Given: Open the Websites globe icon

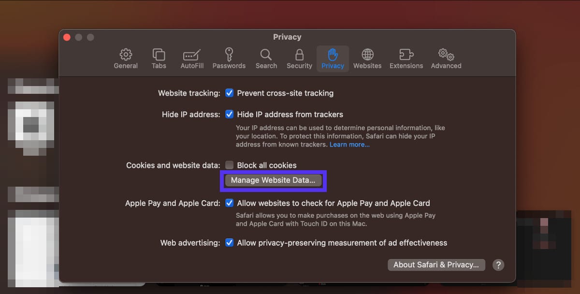Looking at the screenshot, I should pyautogui.click(x=367, y=55).
